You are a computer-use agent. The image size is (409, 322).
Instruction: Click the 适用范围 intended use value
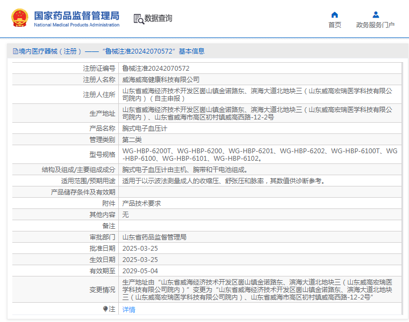coord(224,181)
